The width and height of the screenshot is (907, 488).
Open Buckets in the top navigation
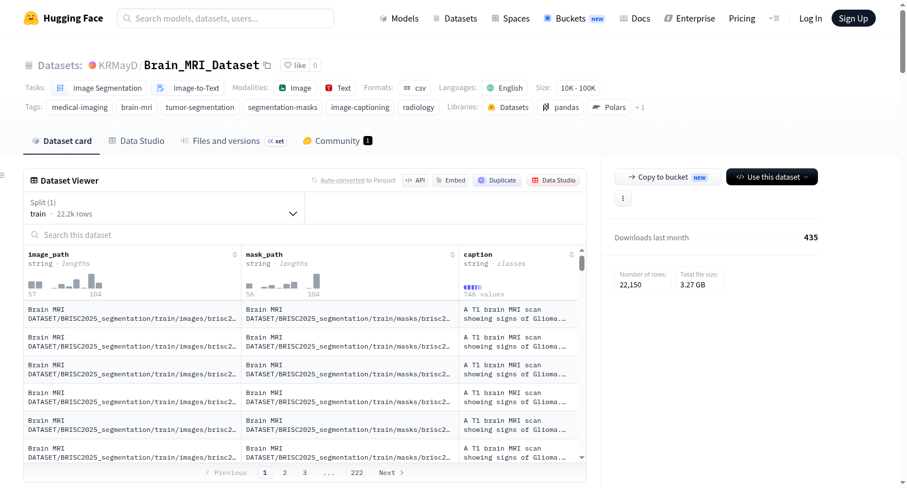coord(574,18)
